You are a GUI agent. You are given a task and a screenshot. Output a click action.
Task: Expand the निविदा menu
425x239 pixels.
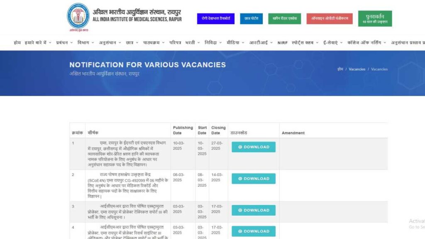[213, 43]
